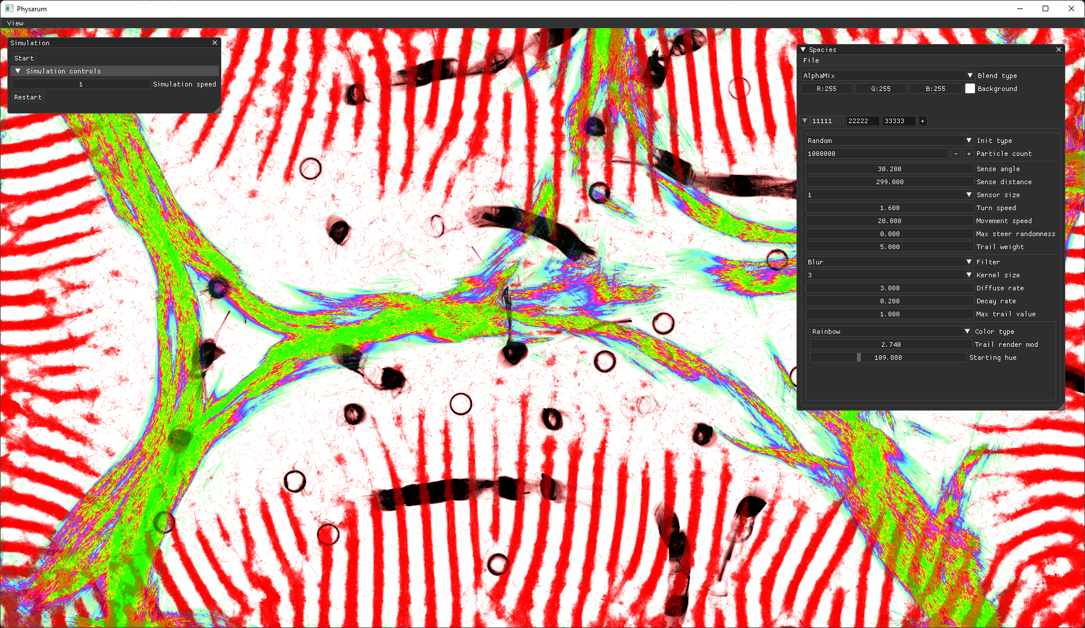This screenshot has width=1085, height=628.
Task: Increase particle count with plus button
Action: click(969, 154)
